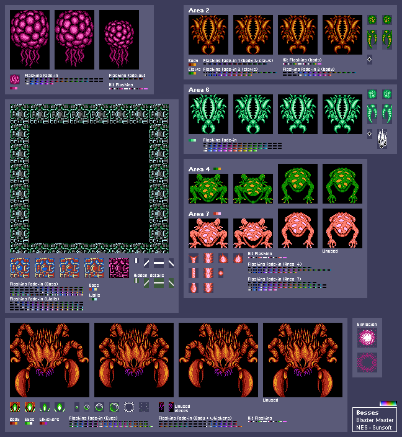Select the small pink swirl icon
This screenshot has width=402, height=437.
[x=15, y=79]
